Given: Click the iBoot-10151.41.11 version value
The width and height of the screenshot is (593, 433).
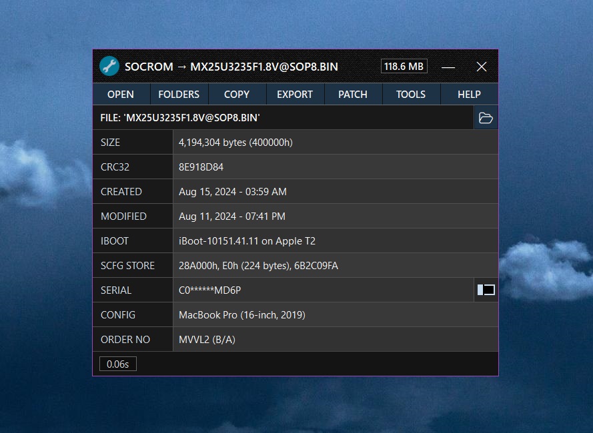Looking at the screenshot, I should (247, 241).
